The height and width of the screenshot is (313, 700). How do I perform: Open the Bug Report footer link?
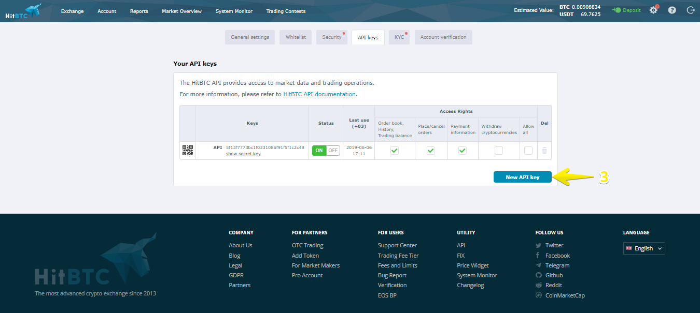tap(392, 275)
